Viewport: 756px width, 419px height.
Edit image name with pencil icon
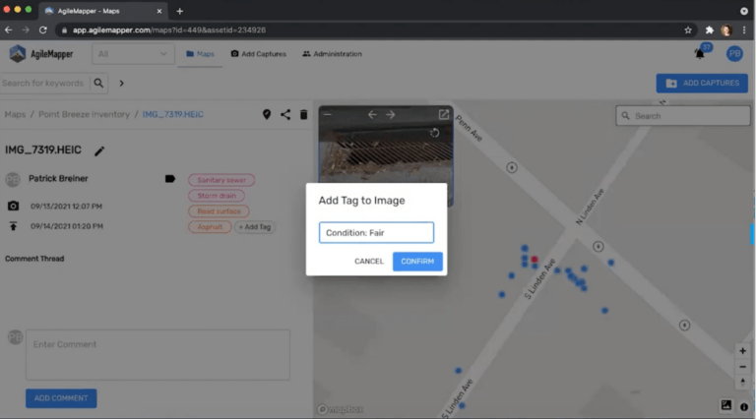99,150
